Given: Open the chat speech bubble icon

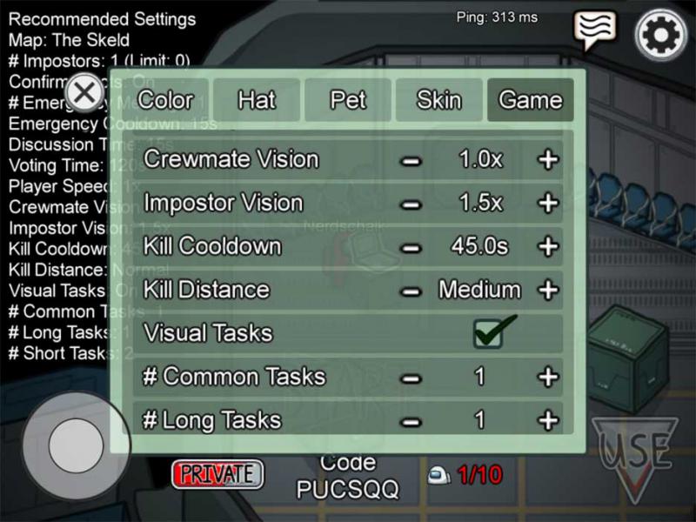Looking at the screenshot, I should (595, 30).
